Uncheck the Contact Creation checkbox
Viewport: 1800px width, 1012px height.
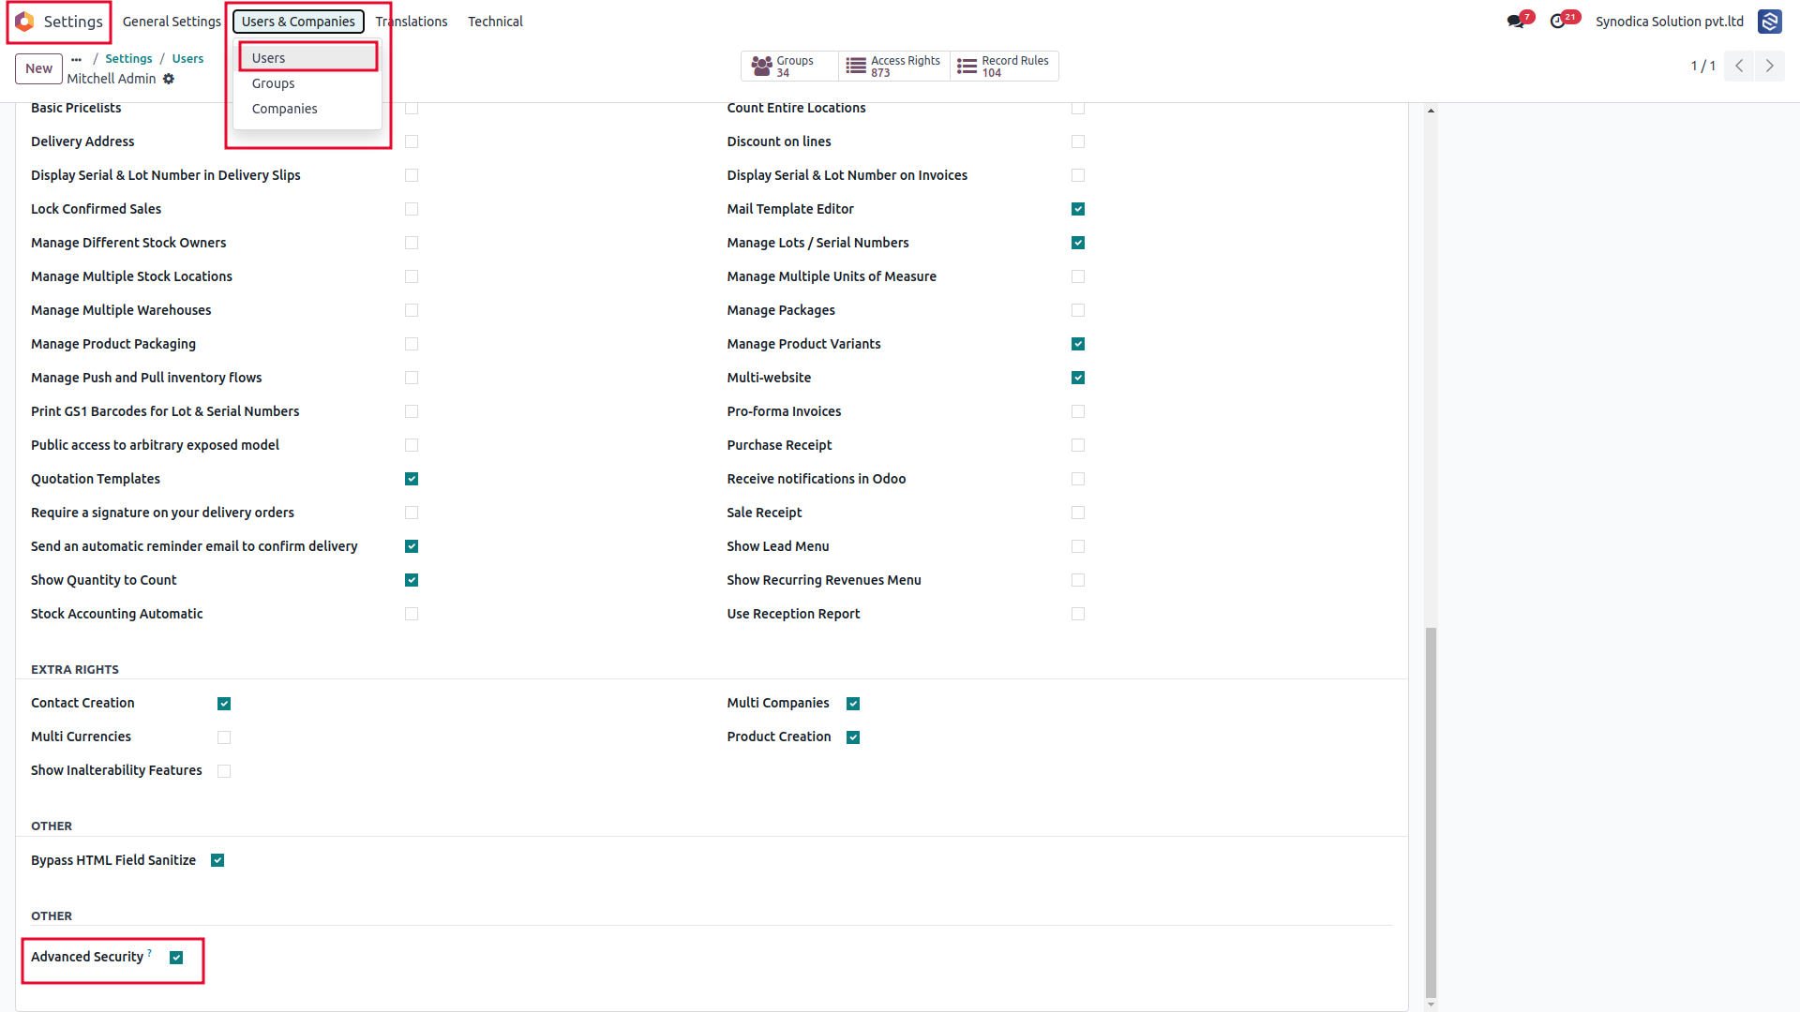click(x=224, y=704)
